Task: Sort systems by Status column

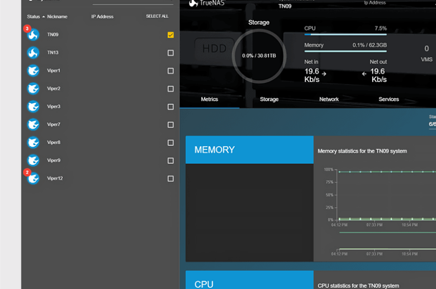Action: coord(34,17)
